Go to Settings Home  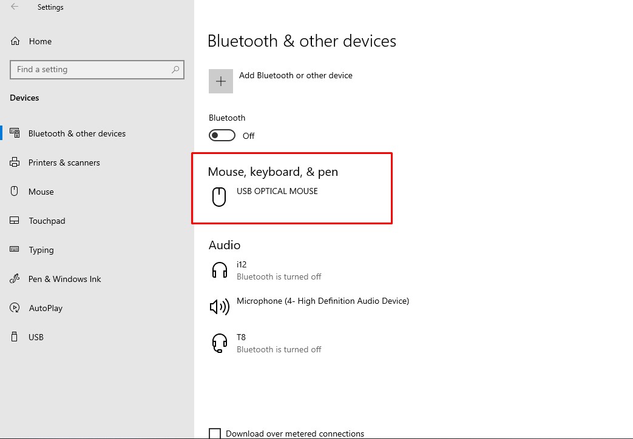click(41, 41)
